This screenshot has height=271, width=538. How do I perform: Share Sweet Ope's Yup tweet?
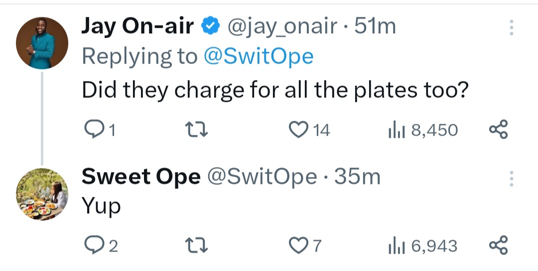[498, 246]
